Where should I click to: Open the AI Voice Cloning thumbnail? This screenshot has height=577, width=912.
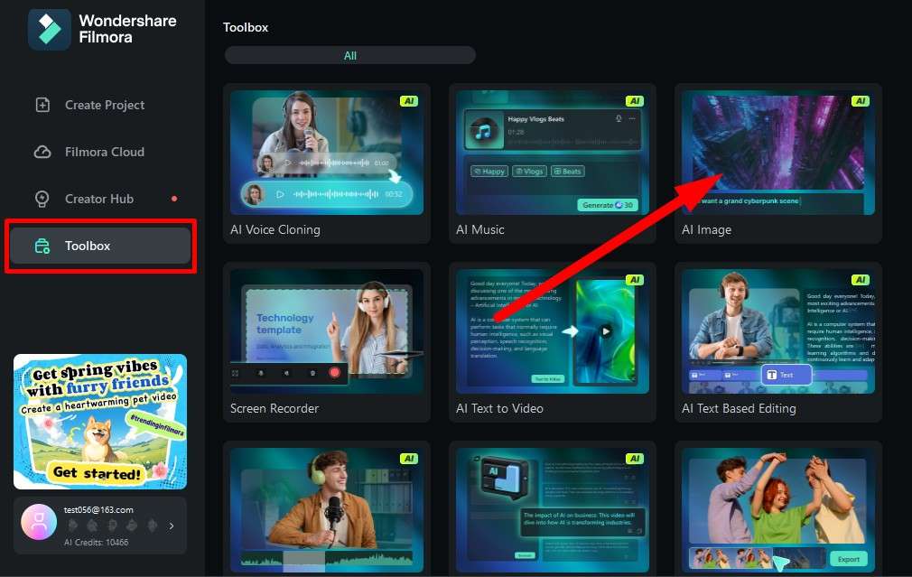(327, 153)
